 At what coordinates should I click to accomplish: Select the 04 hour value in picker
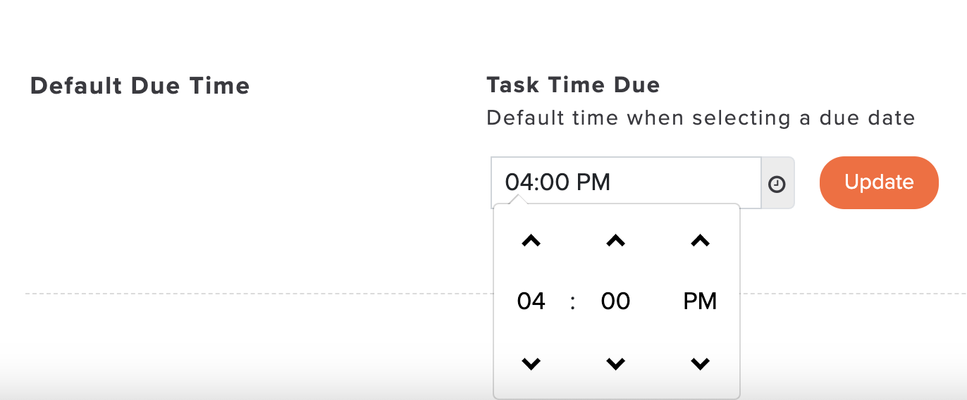click(531, 302)
